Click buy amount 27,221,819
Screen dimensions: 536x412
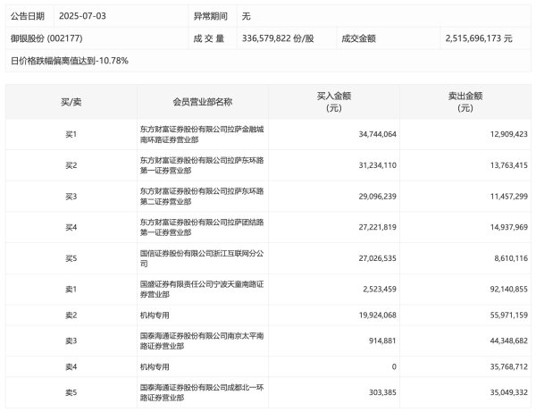point(377,227)
